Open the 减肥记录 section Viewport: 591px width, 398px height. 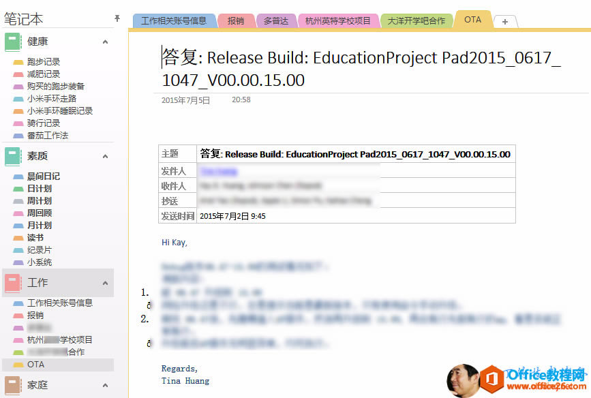tap(44, 74)
